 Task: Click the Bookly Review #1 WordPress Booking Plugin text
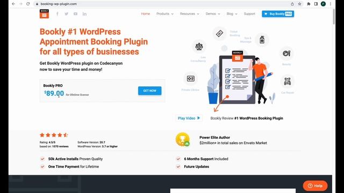coord(247,118)
